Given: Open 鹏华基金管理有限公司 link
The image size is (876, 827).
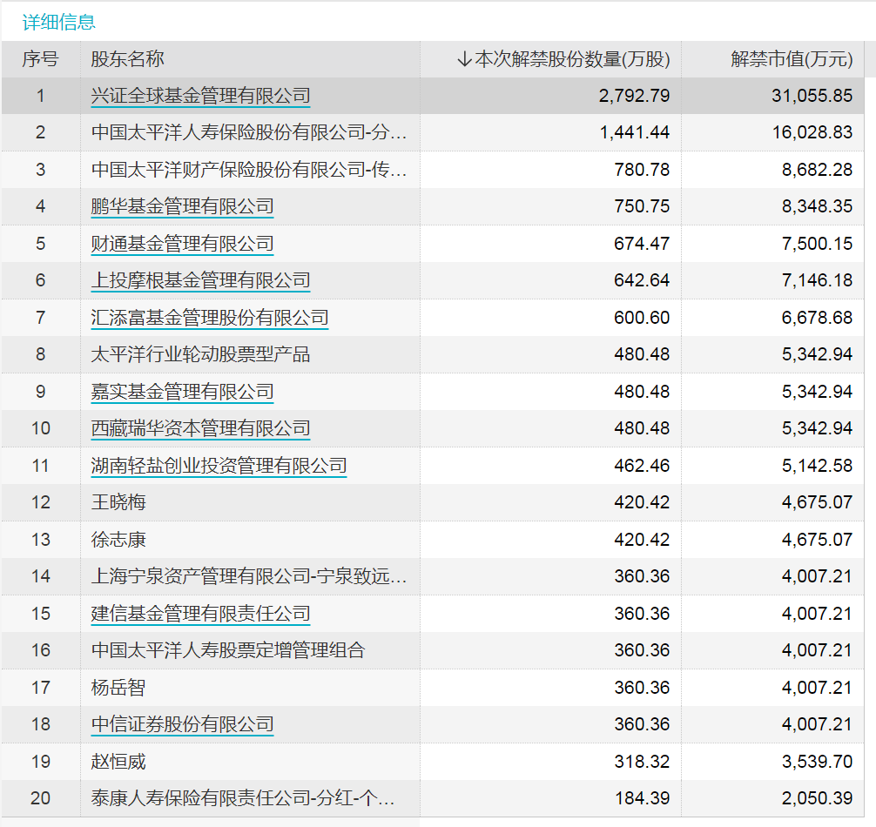Looking at the screenshot, I should coord(182,206).
